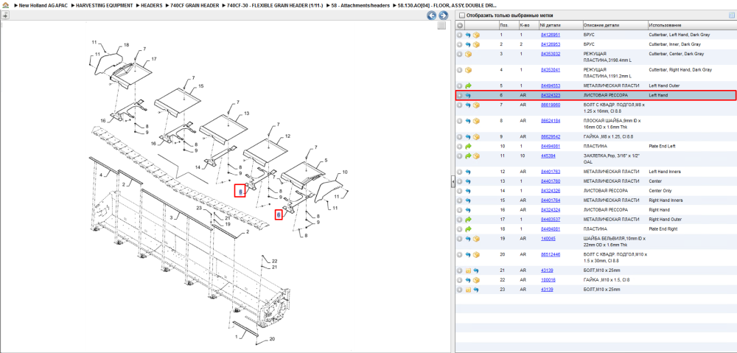The width and height of the screenshot is (737, 353).
Task: Open part number 84324323 link
Action: [551, 95]
